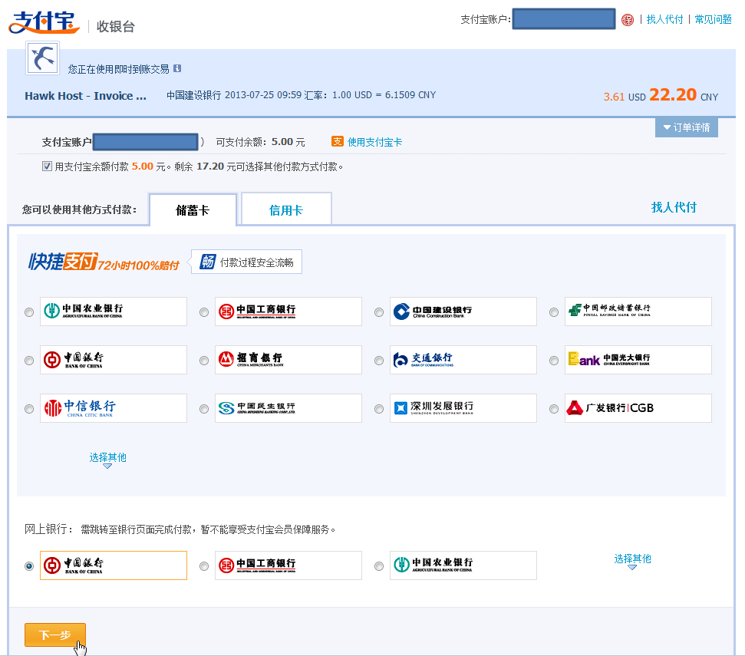Select radio button for 中国邮政储蓄银行
Image resolution: width=745 pixels, height=656 pixels.
click(x=554, y=312)
